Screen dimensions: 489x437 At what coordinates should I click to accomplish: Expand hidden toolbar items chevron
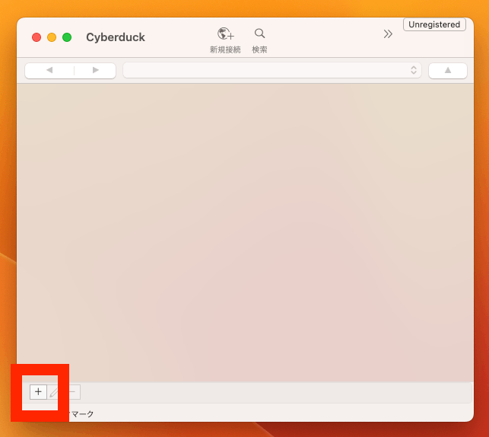pyautogui.click(x=388, y=33)
